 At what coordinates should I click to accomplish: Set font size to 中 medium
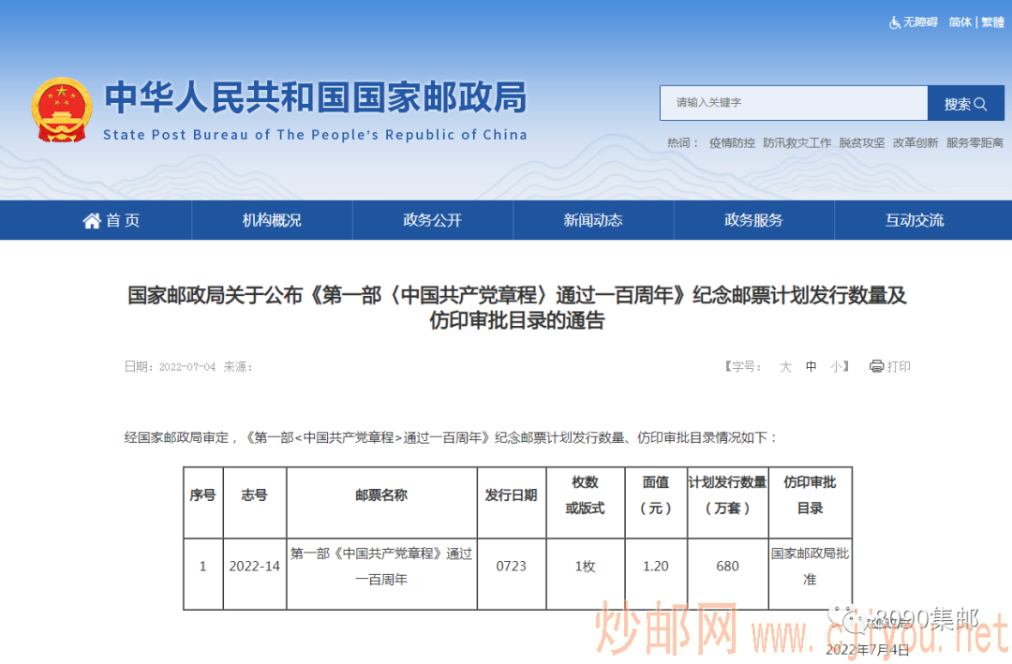pyautogui.click(x=811, y=366)
